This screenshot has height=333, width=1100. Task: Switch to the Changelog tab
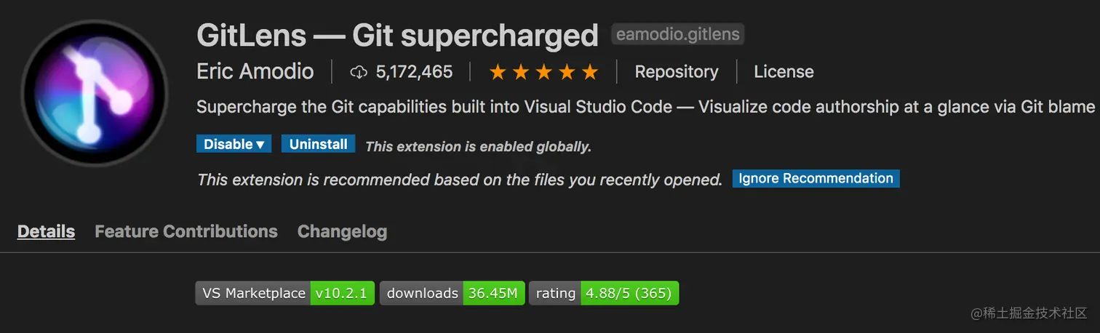click(342, 231)
